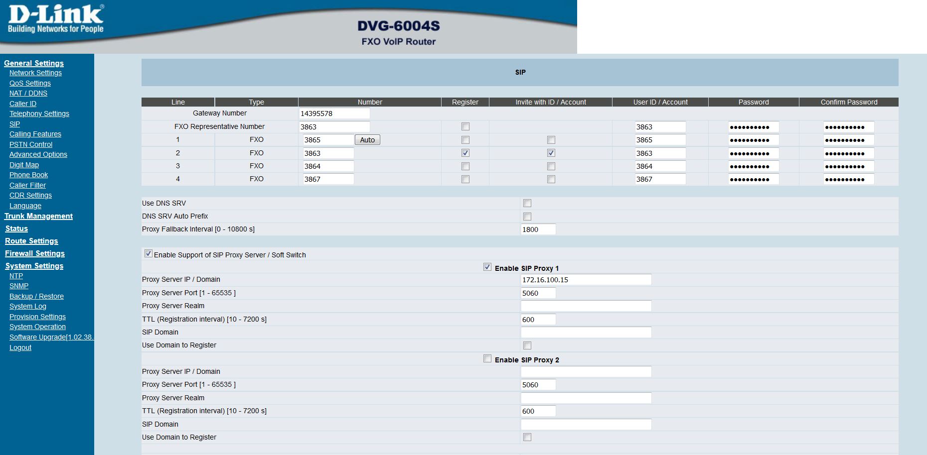The width and height of the screenshot is (927, 455).
Task: Click the Logout link
Action: pos(20,347)
